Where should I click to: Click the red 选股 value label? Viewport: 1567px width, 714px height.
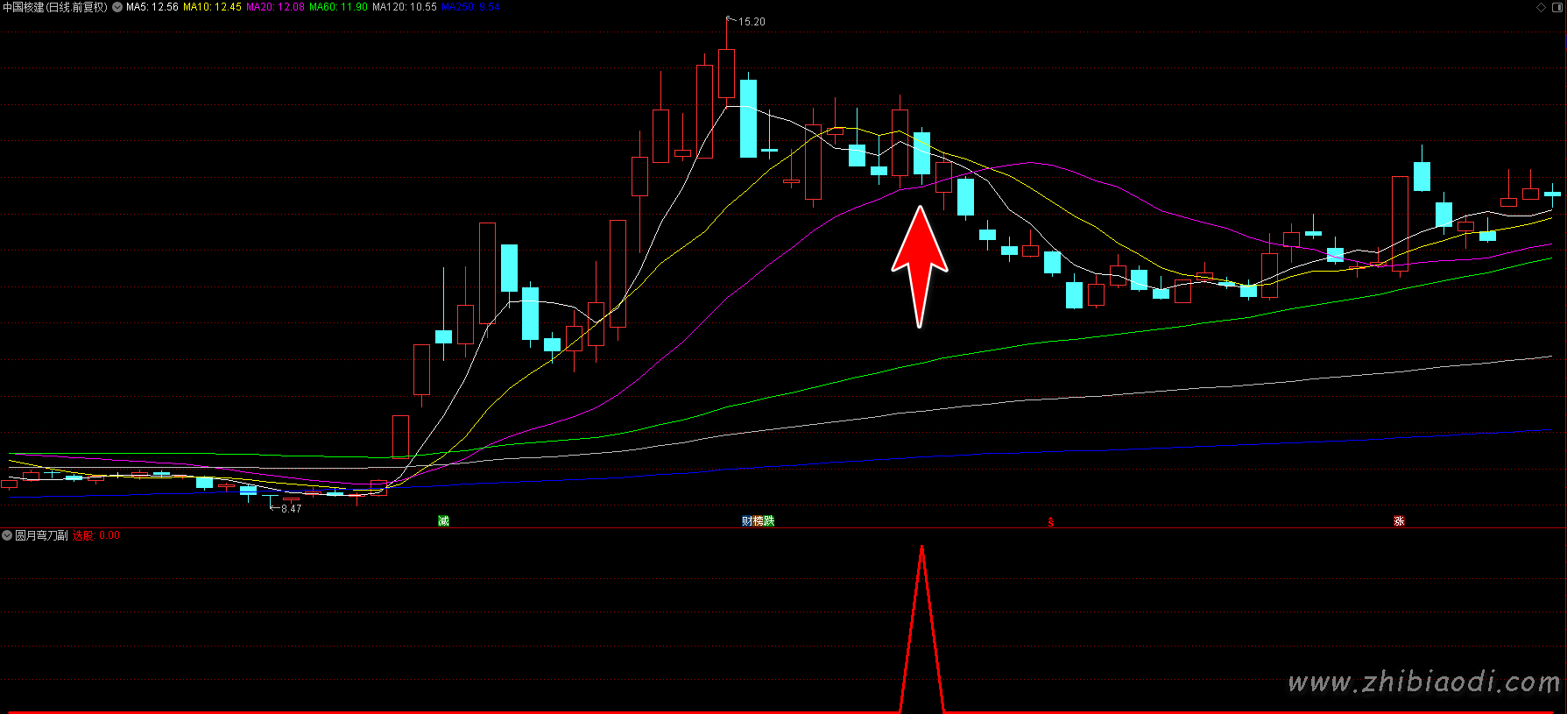click(x=96, y=535)
